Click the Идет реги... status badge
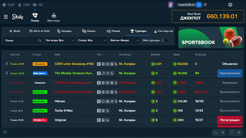 [x=40, y=73]
